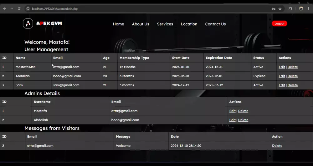Open the Services nav link

(x=165, y=24)
